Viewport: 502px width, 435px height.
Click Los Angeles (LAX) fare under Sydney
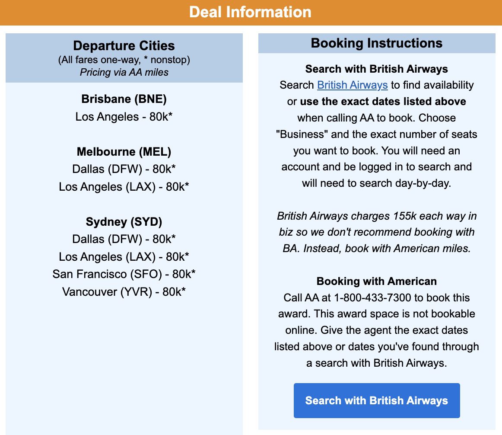[124, 257]
